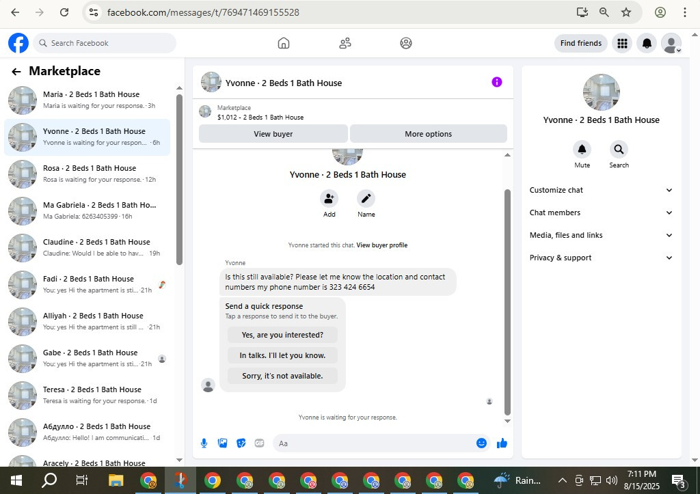Open Marketplace listing '$1,012 - 2 Beds 1 Bath House'

260,118
